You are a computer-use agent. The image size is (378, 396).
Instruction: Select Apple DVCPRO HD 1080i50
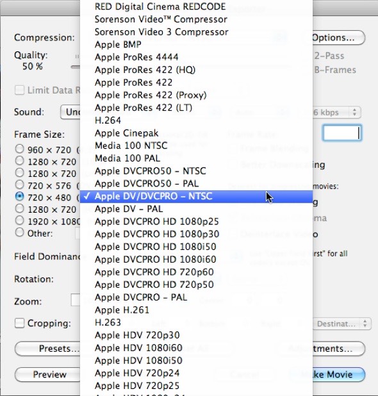[x=196, y=247]
